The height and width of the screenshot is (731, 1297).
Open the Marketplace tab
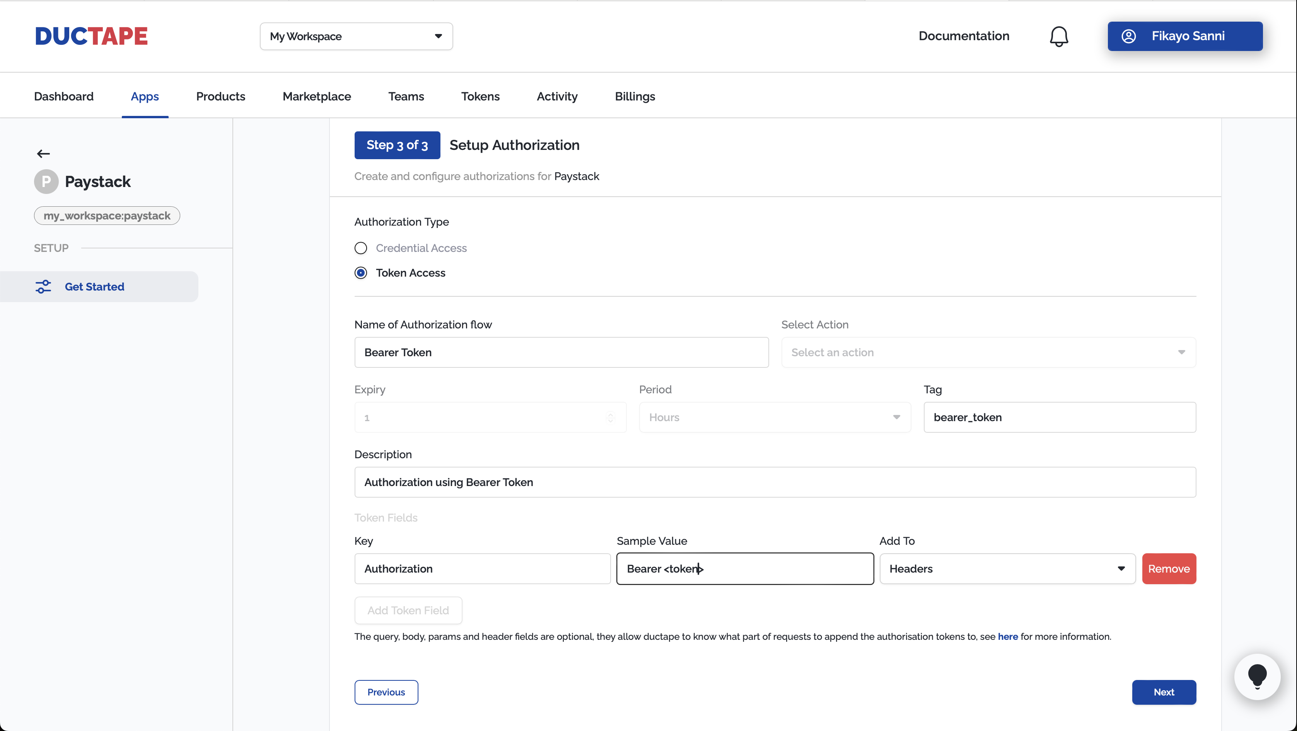click(x=317, y=96)
